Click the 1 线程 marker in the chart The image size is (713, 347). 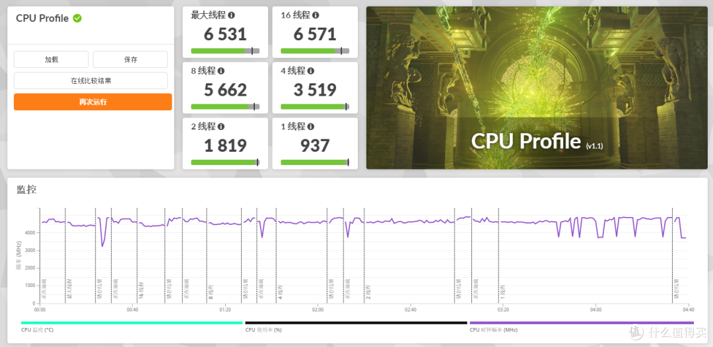[x=502, y=291]
